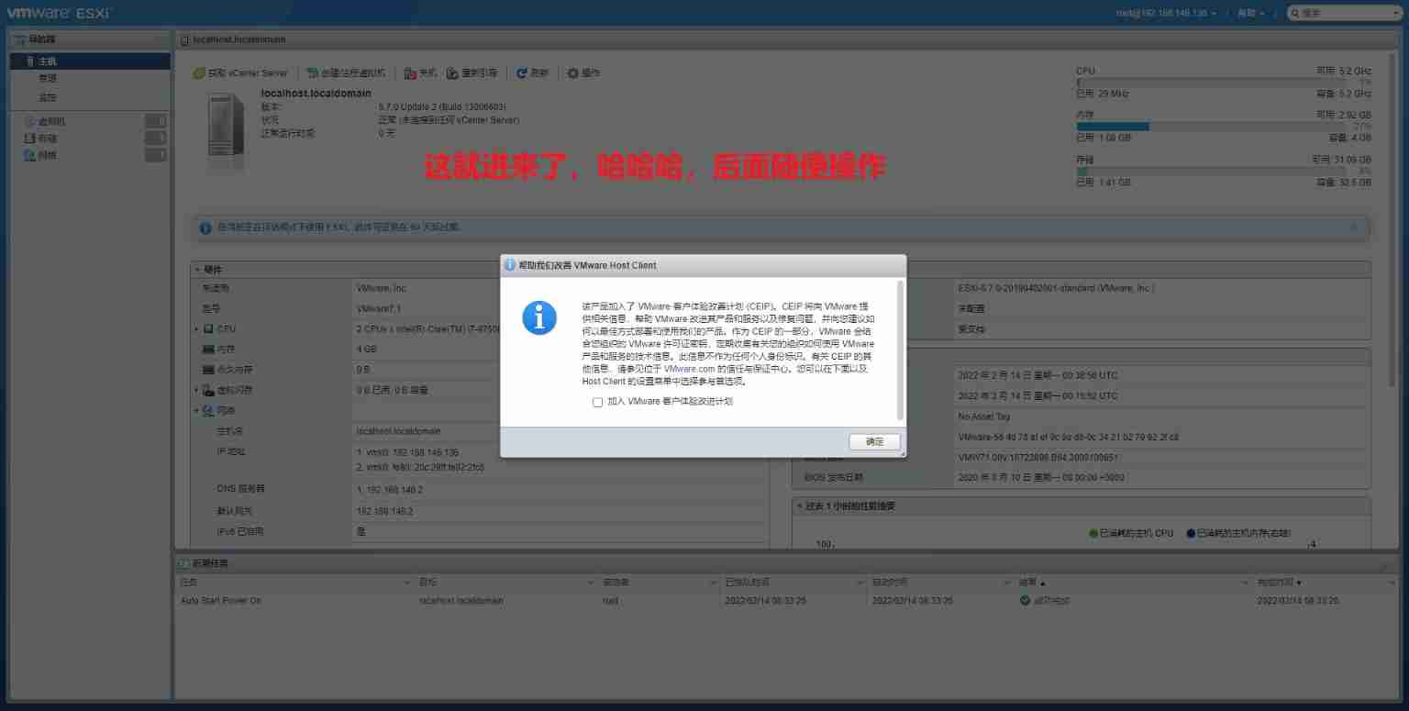Click the host tab icon beside localhost.localdomain
This screenshot has width=1409, height=711.
pyautogui.click(x=184, y=40)
